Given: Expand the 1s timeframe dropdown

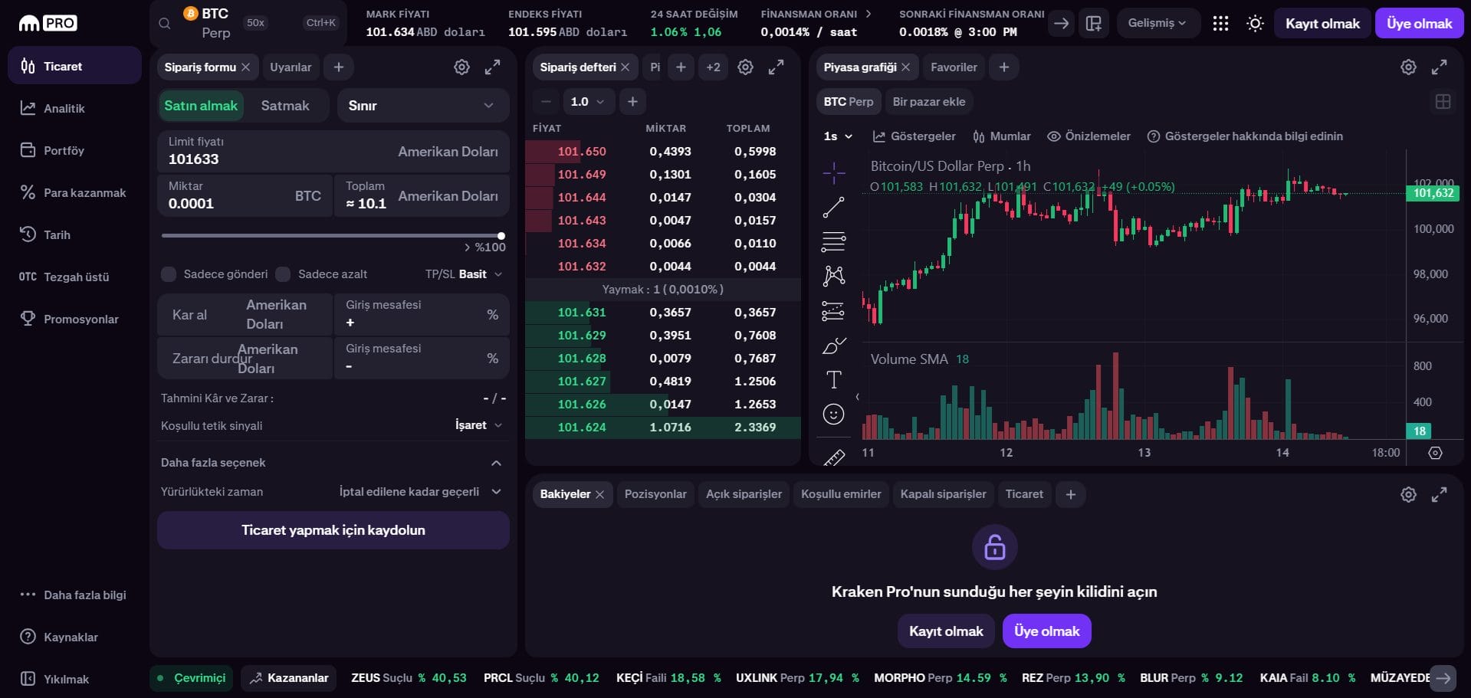Looking at the screenshot, I should click(x=838, y=136).
